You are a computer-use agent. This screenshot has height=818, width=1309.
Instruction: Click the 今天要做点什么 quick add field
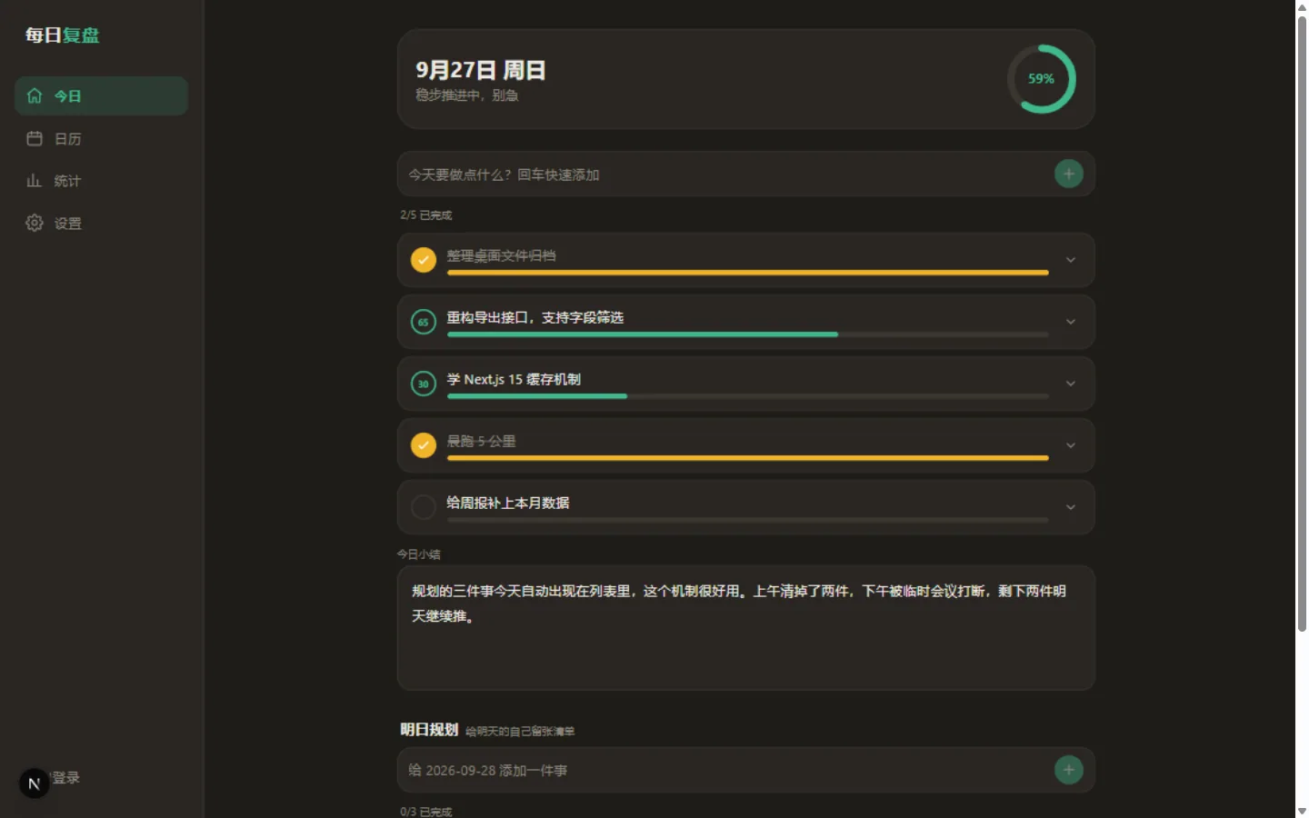725,174
